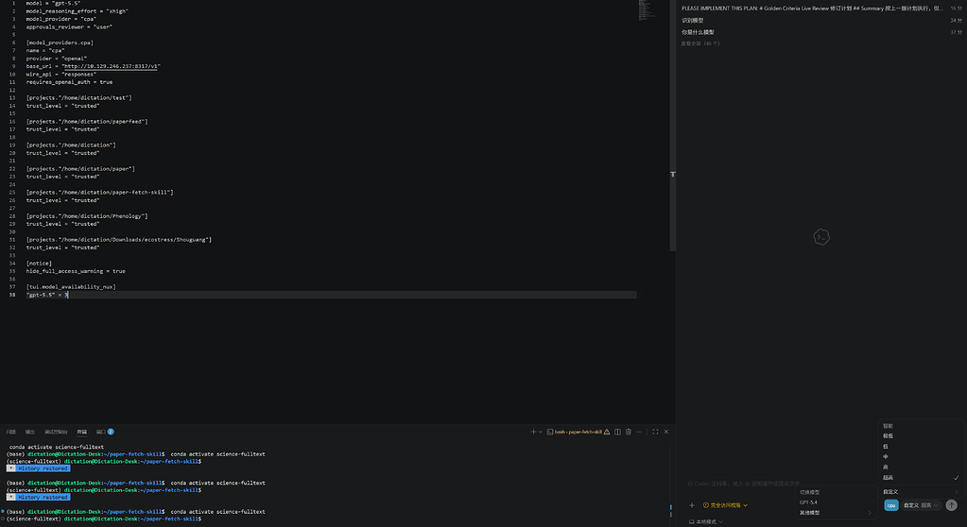Open the 识别模型 conversation history item
This screenshot has height=527, width=967.
click(x=820, y=21)
